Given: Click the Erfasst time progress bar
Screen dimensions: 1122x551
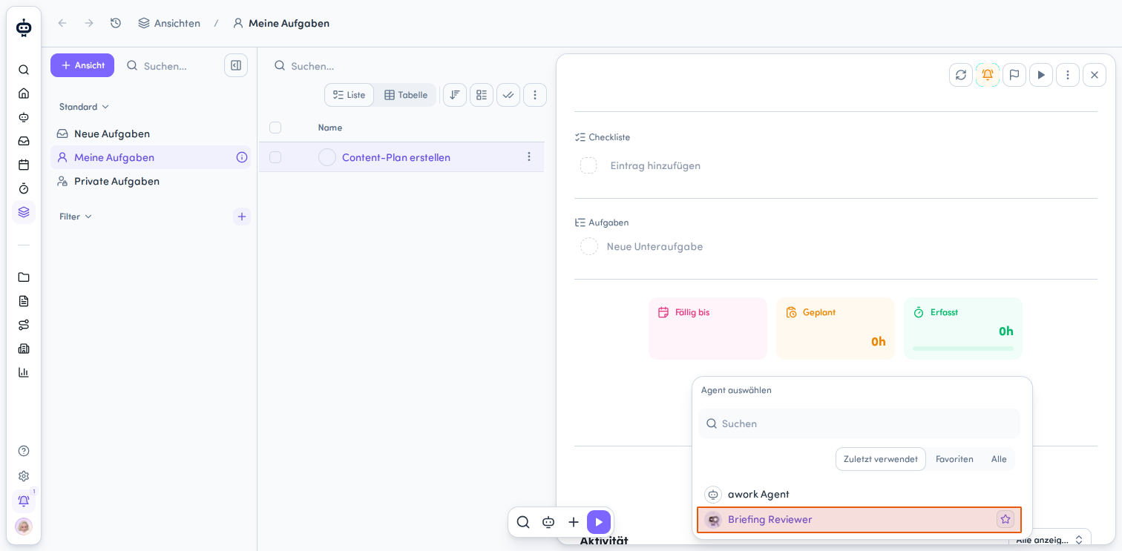Looking at the screenshot, I should pos(963,349).
